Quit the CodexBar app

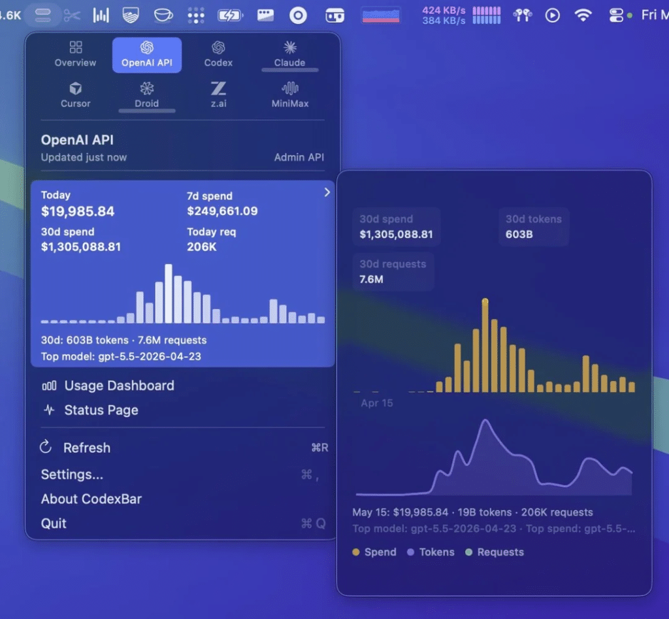[183, 524]
